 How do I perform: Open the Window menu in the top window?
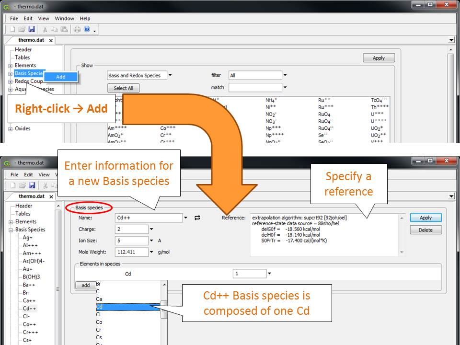[x=64, y=19]
